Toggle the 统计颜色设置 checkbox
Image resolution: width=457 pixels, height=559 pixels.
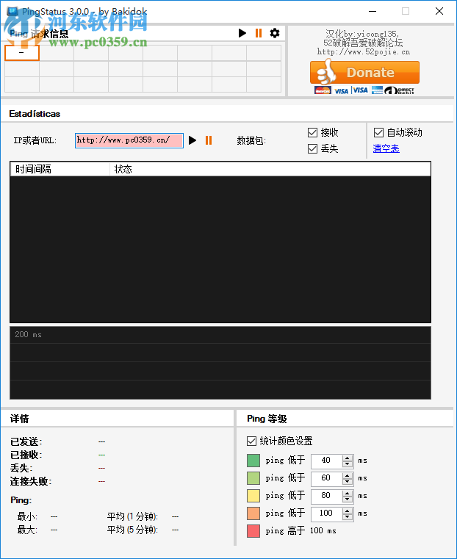coord(252,441)
